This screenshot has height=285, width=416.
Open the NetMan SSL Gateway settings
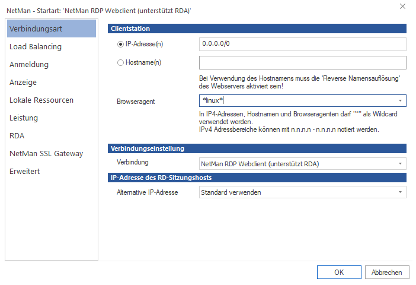point(46,153)
